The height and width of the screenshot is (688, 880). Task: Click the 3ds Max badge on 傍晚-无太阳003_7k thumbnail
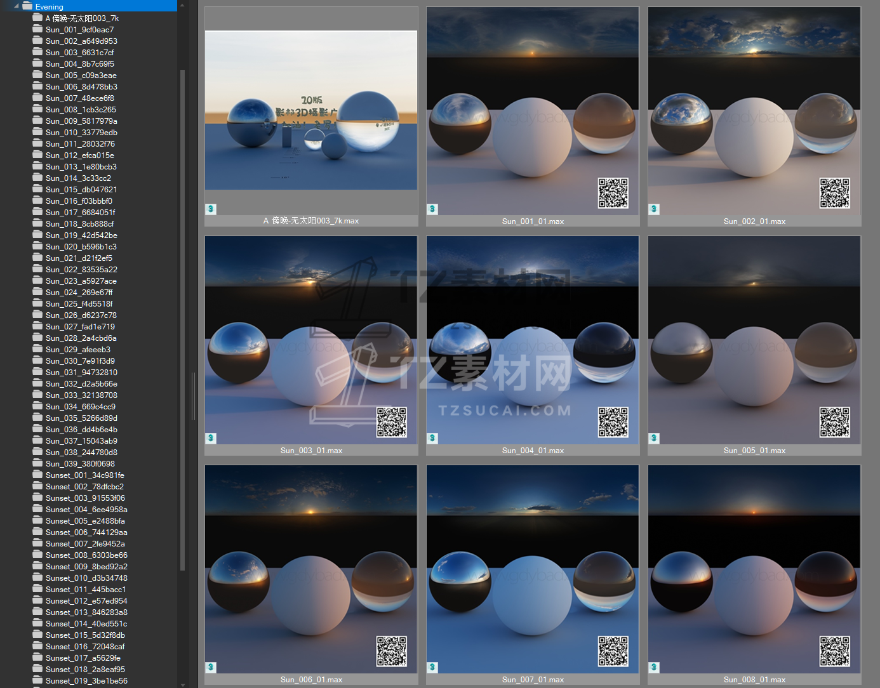[211, 209]
